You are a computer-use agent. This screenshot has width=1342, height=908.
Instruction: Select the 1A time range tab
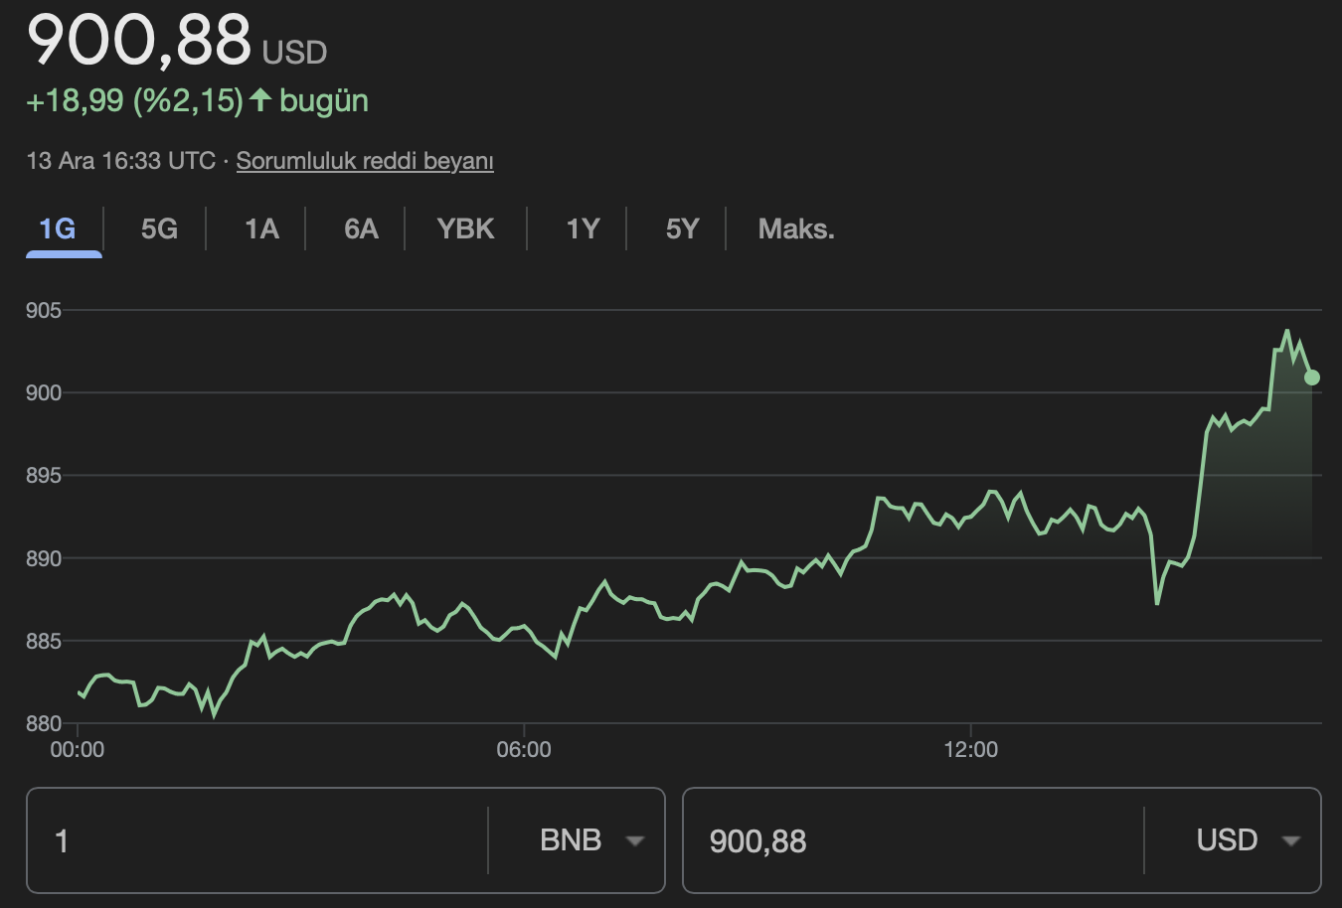point(260,228)
